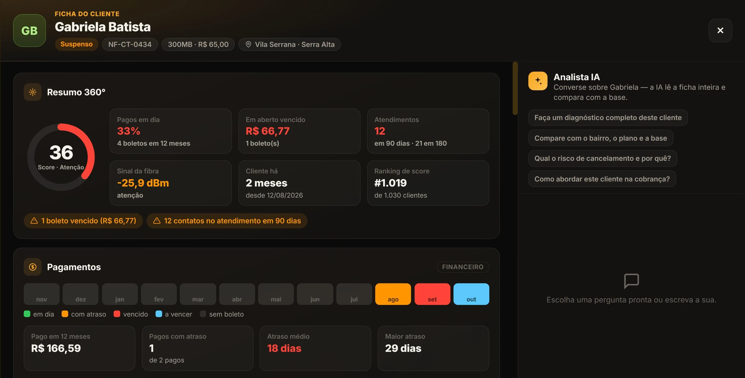This screenshot has height=378, width=745.
Task: Ask 'Faça um diagnóstico completo deste cliente'
Action: tap(608, 118)
